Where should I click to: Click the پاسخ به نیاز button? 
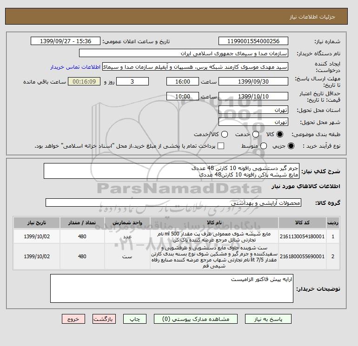268,319
